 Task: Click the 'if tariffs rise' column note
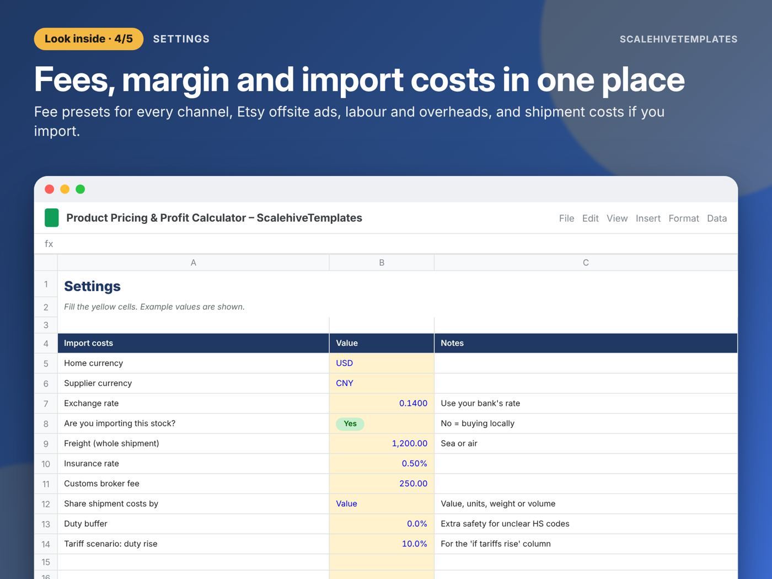pyautogui.click(x=496, y=544)
